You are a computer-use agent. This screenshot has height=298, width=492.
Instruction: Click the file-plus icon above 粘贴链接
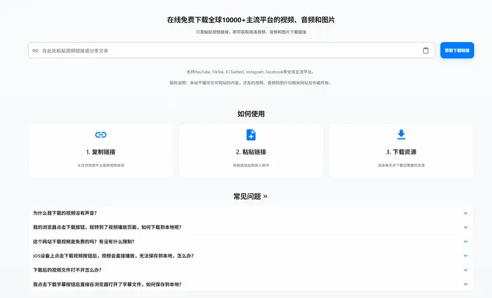(251, 135)
